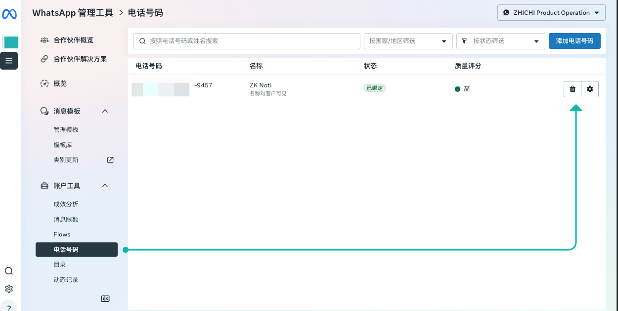The width and height of the screenshot is (618, 311).
Task: Open 按状态筛选 dropdown
Action: point(501,41)
